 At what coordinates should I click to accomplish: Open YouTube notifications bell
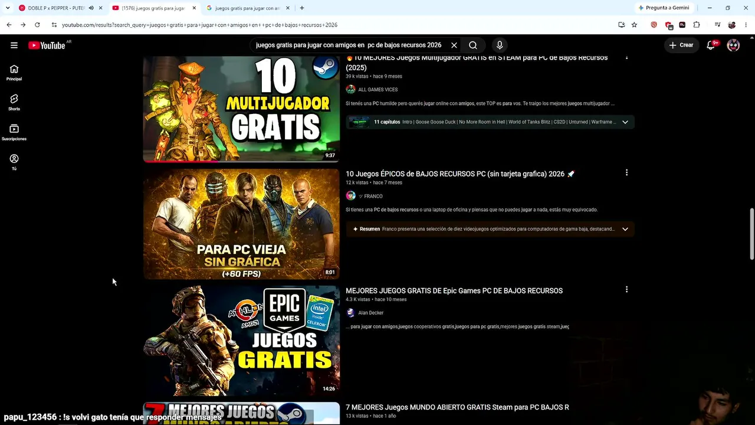711,45
